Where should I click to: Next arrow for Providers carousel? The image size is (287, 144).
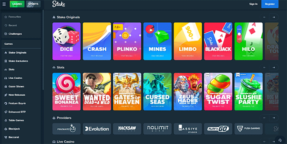pyautogui.click(x=274, y=118)
